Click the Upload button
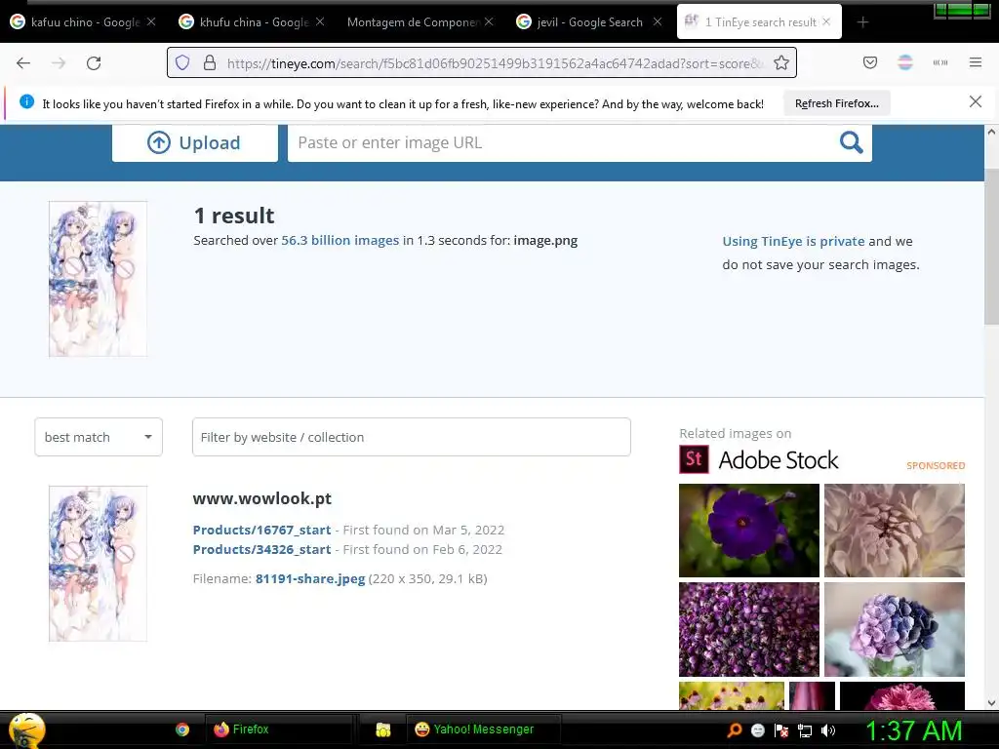Viewport: 999px width, 749px height. click(x=195, y=142)
